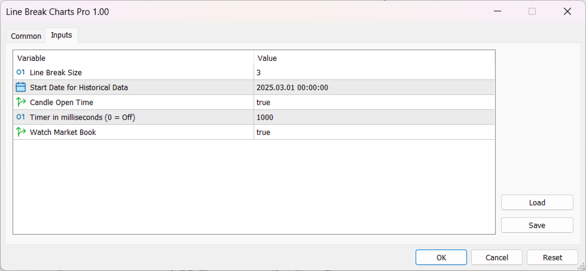Select the Inputs tab
Viewport: 586px width, 271px height.
click(61, 35)
